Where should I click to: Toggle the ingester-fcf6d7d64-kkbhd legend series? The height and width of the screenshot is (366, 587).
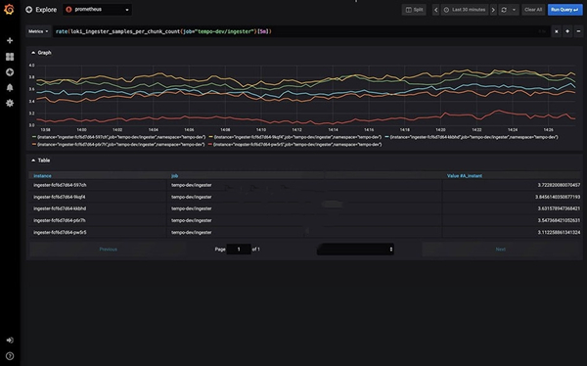(472, 137)
